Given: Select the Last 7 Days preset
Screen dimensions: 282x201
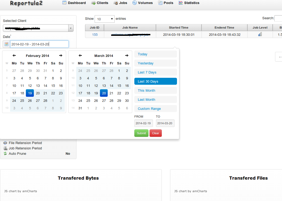Looking at the screenshot, I should tap(155, 72).
